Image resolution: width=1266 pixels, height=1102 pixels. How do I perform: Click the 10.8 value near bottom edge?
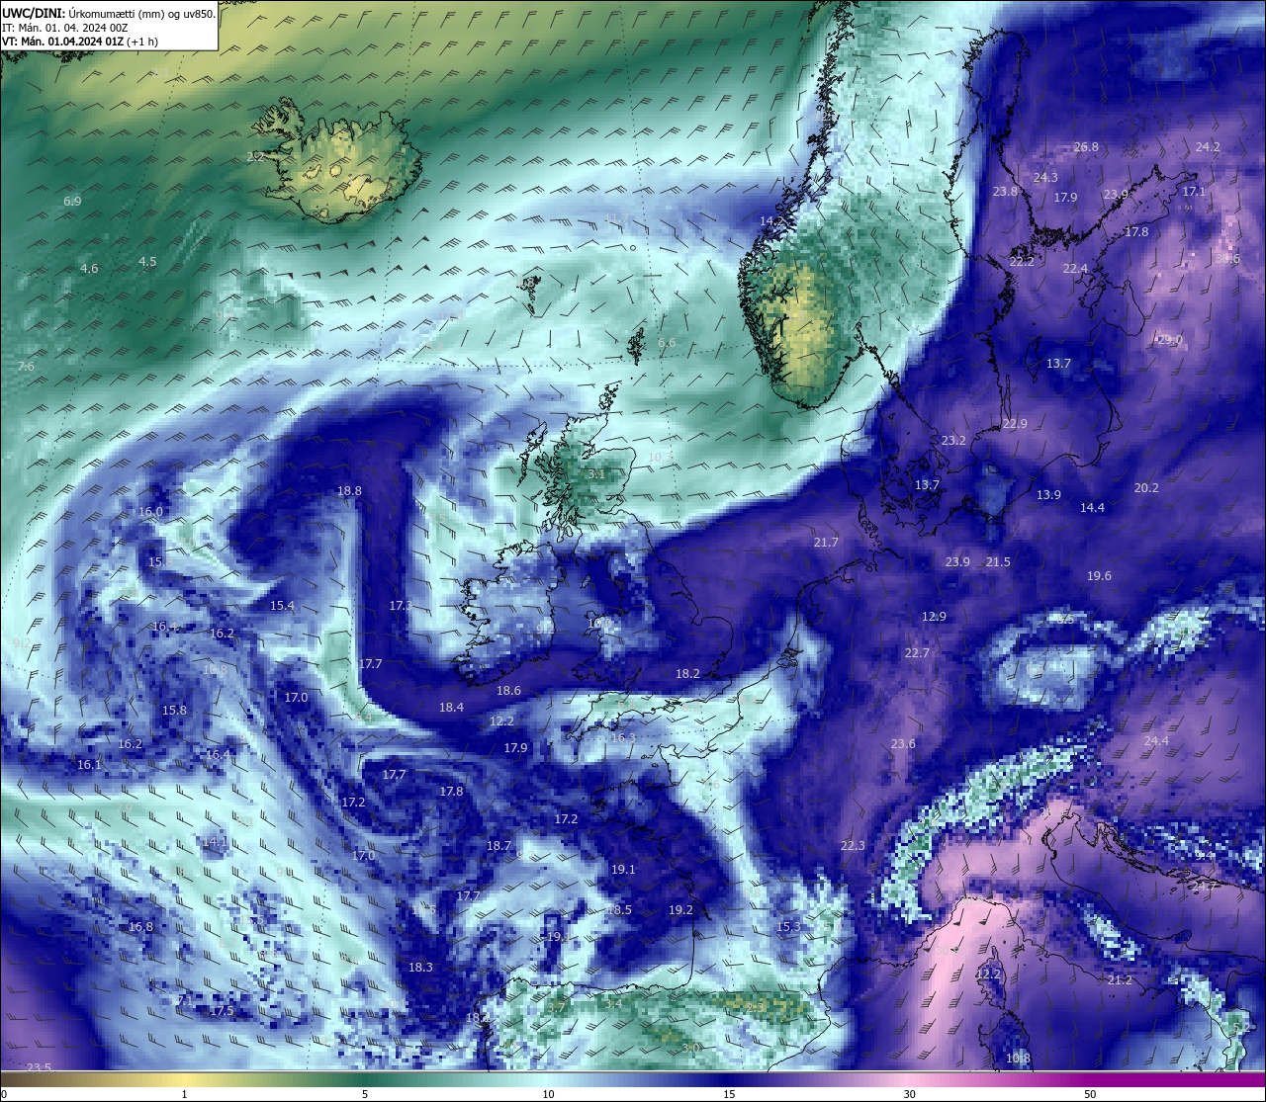coord(1018,1059)
